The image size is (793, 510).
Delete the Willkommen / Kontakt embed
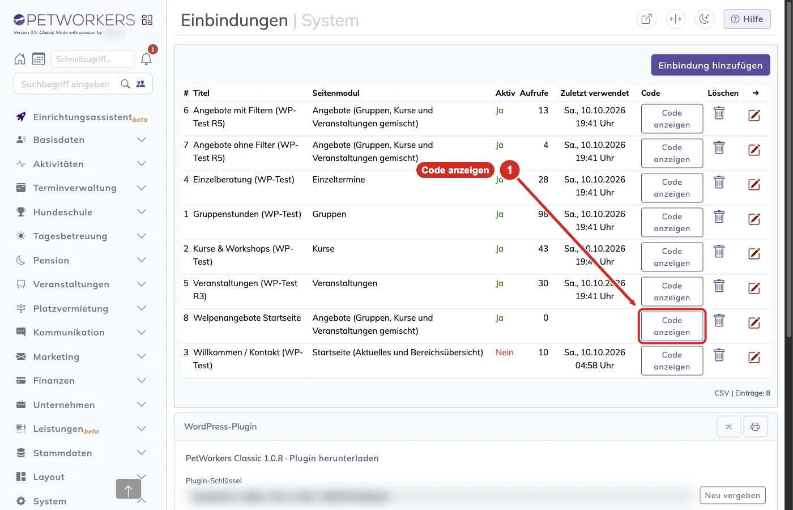tap(719, 355)
